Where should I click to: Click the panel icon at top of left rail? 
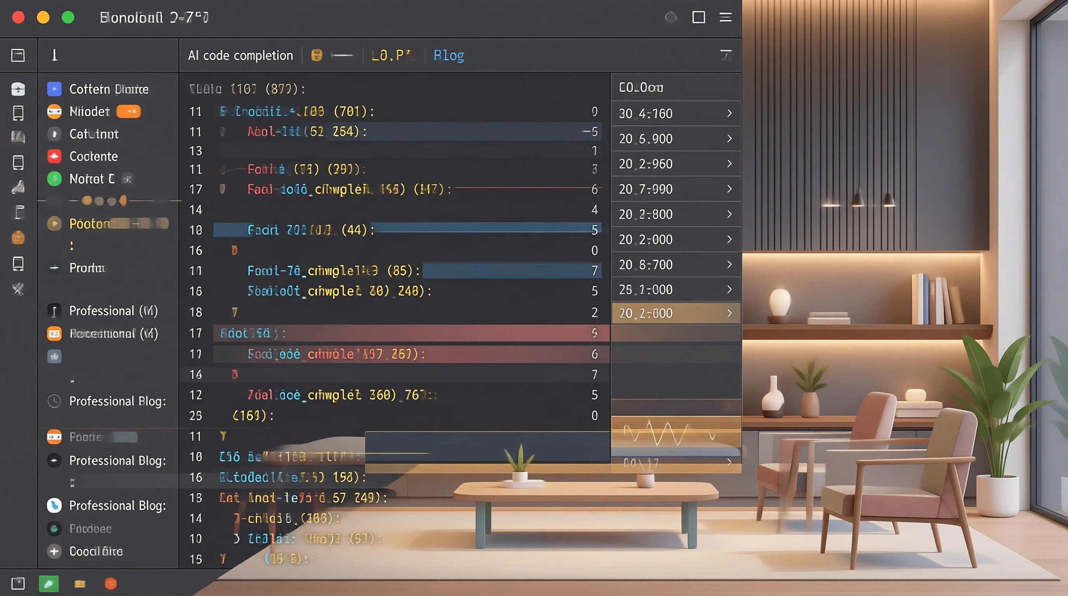click(18, 55)
